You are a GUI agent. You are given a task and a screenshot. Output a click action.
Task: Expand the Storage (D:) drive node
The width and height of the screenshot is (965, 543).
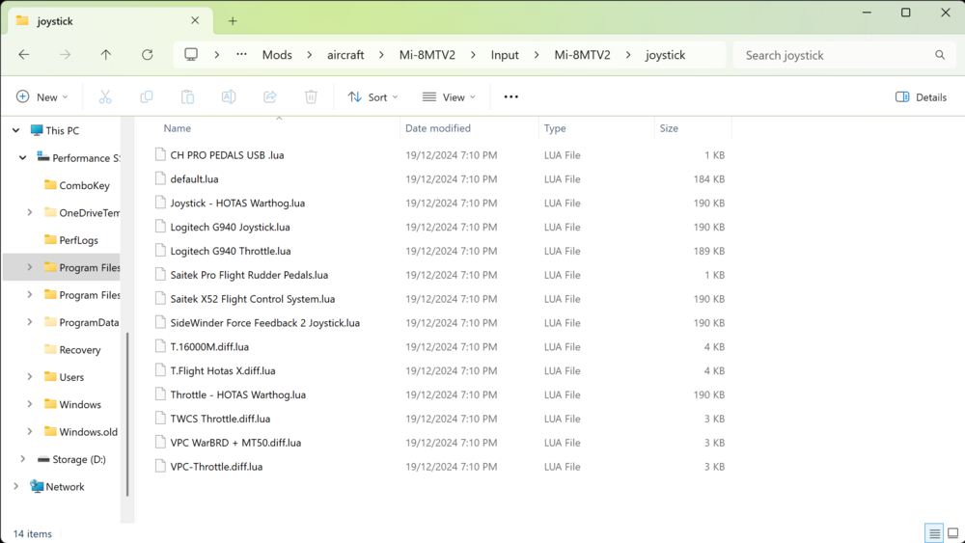point(23,459)
